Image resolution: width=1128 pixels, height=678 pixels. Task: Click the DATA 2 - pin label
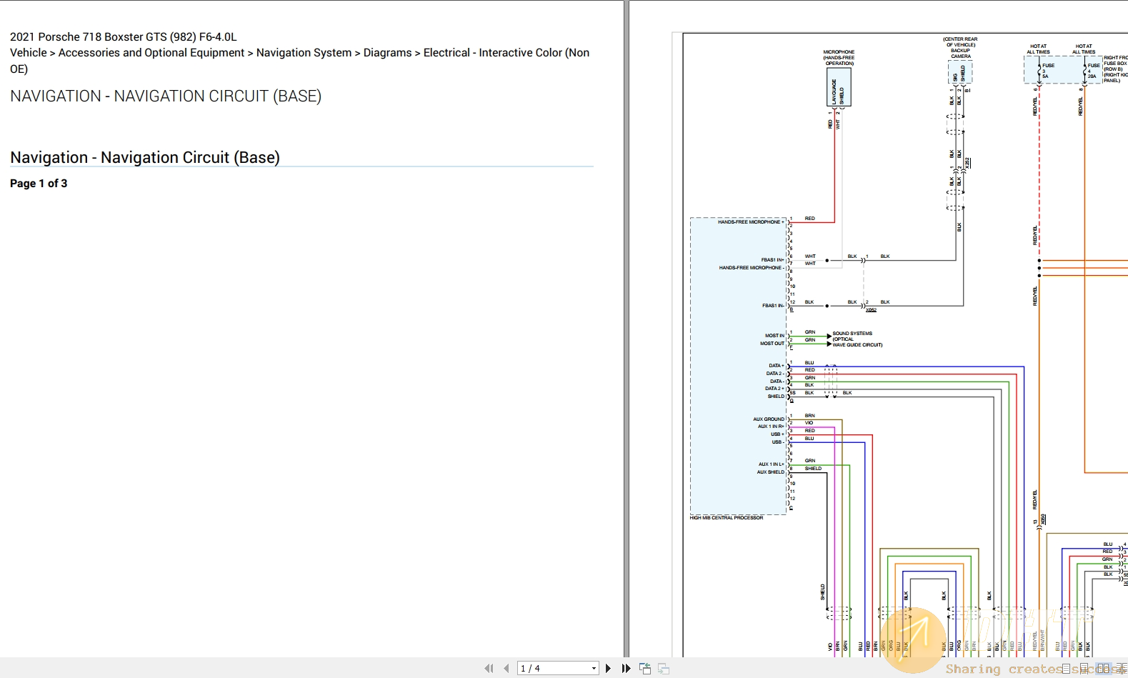click(775, 374)
